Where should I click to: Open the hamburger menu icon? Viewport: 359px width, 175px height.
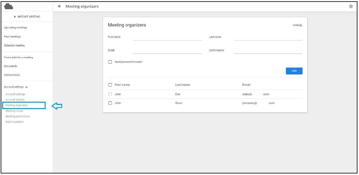59,6
